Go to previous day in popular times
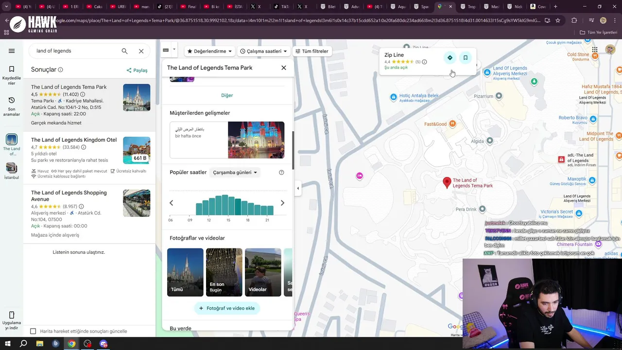The image size is (622, 350). coord(171,203)
